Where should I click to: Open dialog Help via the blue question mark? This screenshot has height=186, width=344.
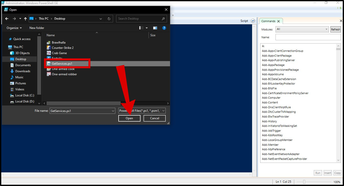[x=164, y=28]
